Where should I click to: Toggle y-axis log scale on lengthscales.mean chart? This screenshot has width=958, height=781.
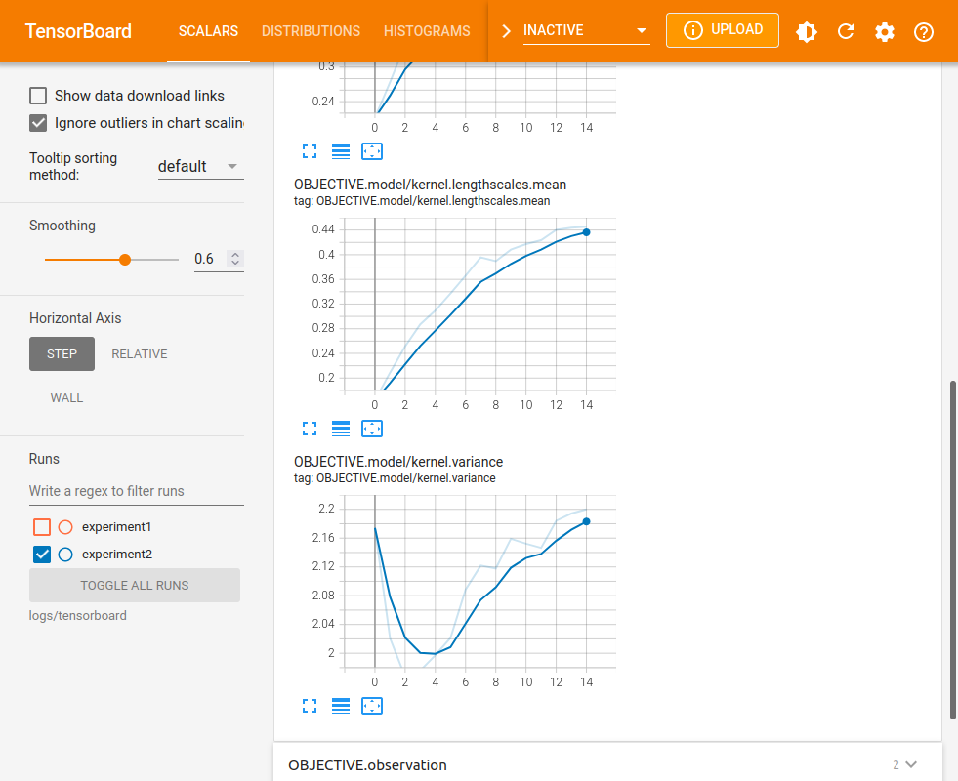(341, 429)
